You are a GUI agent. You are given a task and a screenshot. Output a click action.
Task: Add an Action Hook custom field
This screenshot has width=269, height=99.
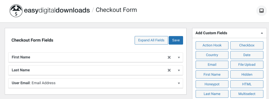[x=212, y=45]
